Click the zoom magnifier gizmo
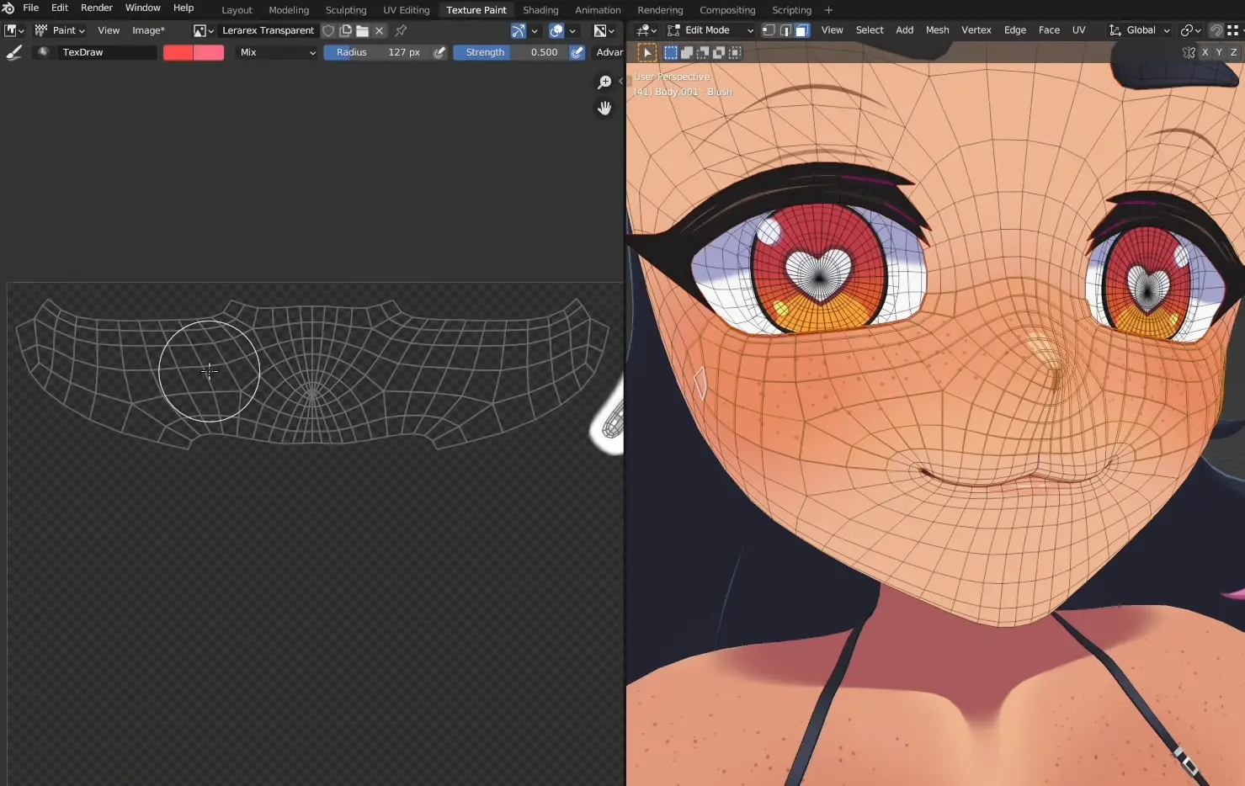Screen dimensions: 1245x786 [604, 82]
